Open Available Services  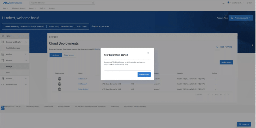point(13,48)
